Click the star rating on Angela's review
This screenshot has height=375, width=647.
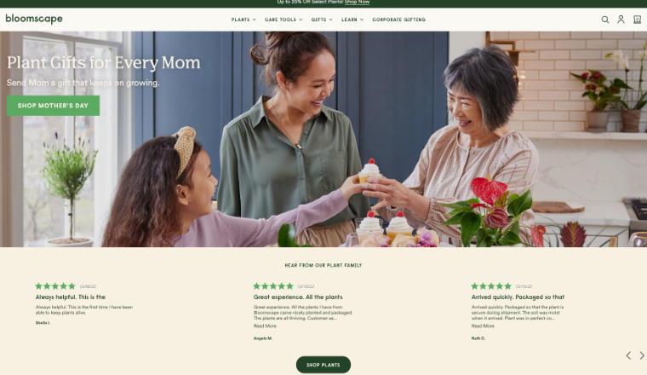273,286
